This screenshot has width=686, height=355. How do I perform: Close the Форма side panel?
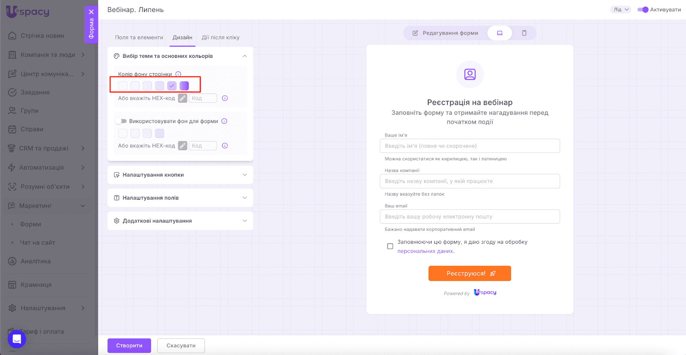click(x=91, y=12)
